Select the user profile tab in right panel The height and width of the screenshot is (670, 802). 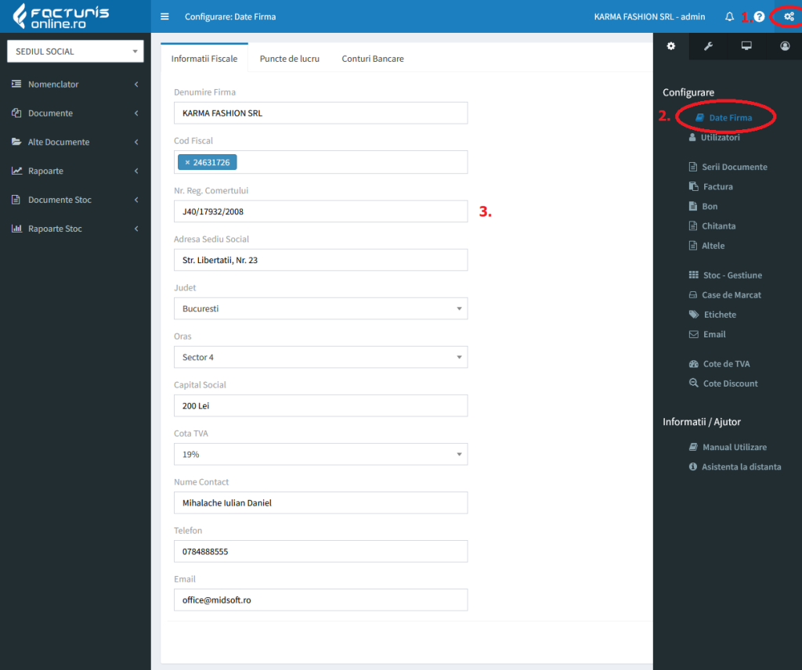785,46
